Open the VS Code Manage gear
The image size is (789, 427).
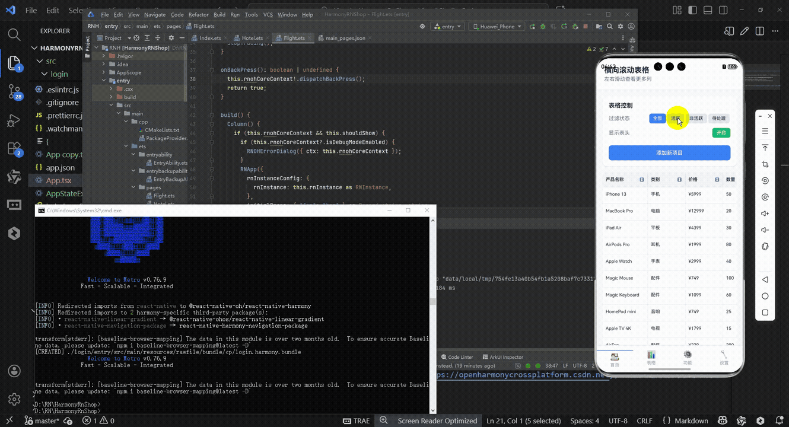pyautogui.click(x=14, y=399)
